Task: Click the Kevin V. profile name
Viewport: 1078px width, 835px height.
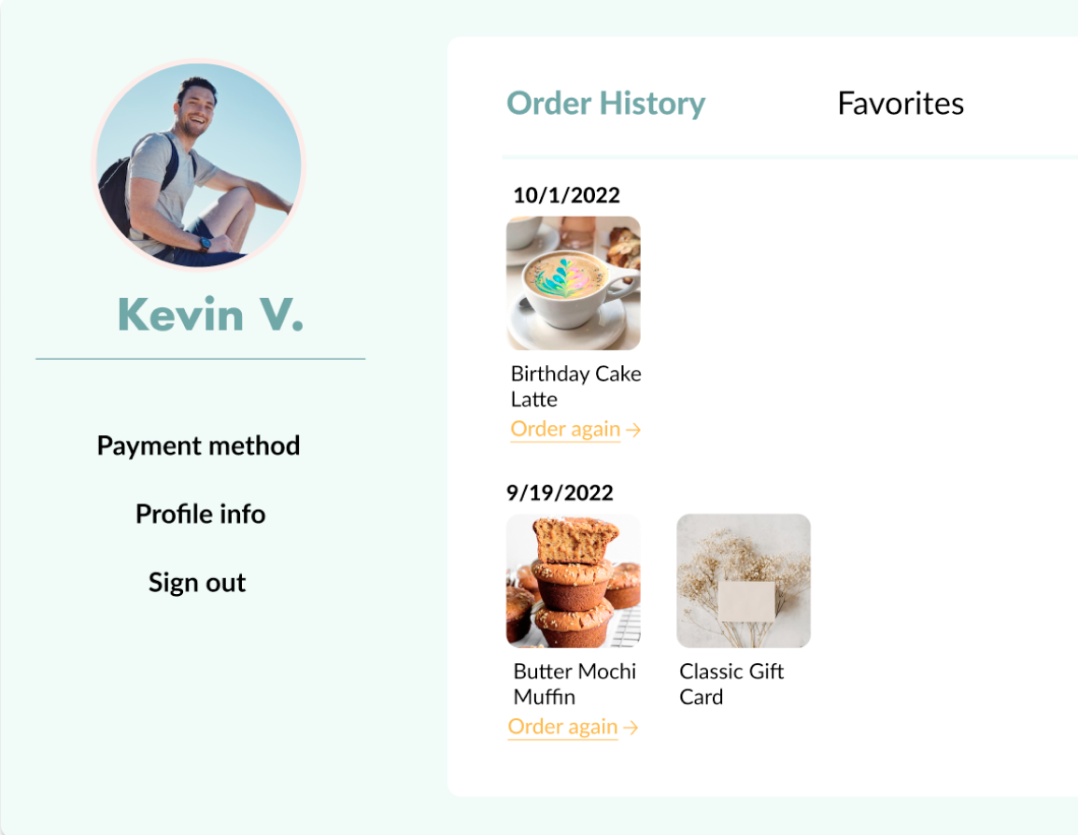Action: tap(210, 315)
